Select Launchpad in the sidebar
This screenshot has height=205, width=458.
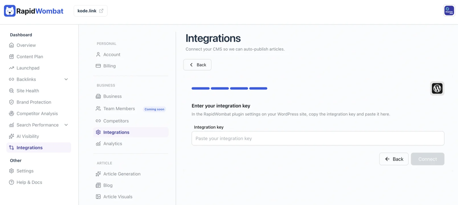tap(28, 68)
